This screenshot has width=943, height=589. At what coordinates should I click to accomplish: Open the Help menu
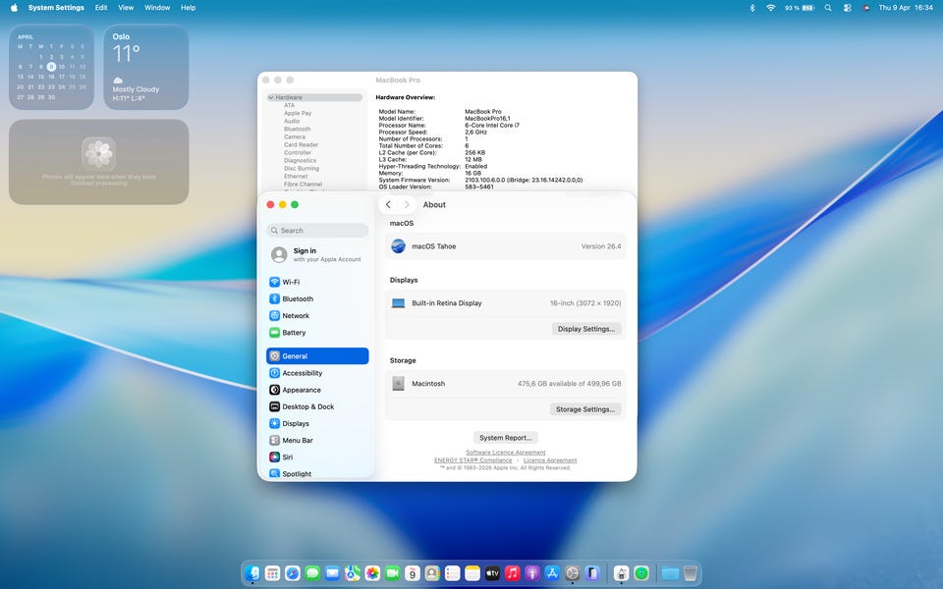click(189, 8)
